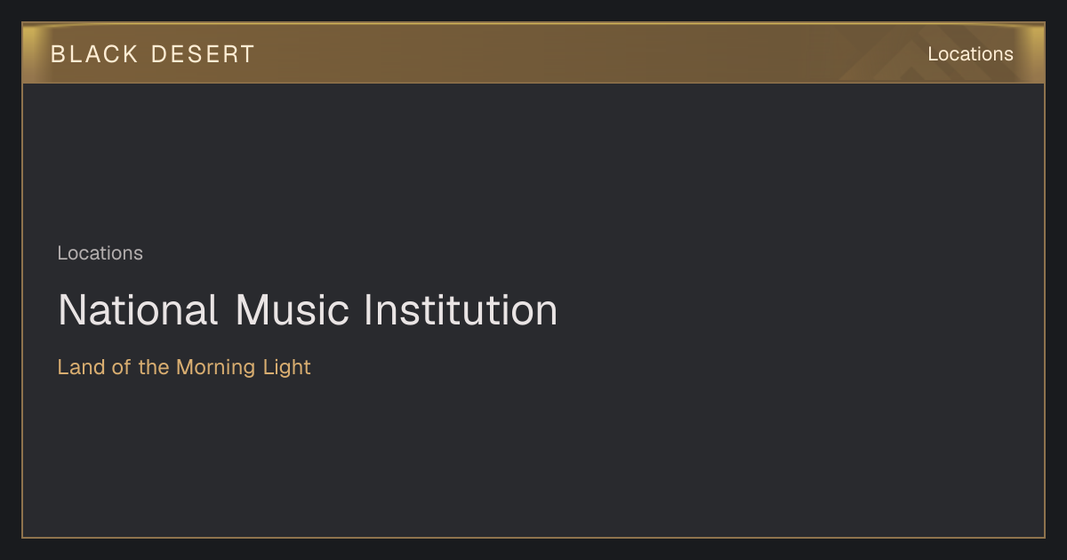Open the Locations link in header
Screen dimensions: 1067x560
tap(970, 54)
